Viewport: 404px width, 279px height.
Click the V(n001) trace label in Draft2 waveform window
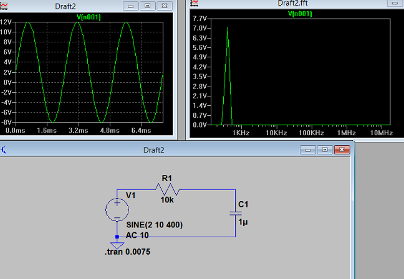[x=89, y=17]
